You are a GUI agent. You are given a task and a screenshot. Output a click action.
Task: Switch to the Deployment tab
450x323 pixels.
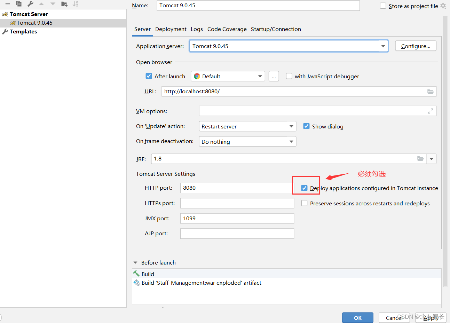(x=171, y=29)
